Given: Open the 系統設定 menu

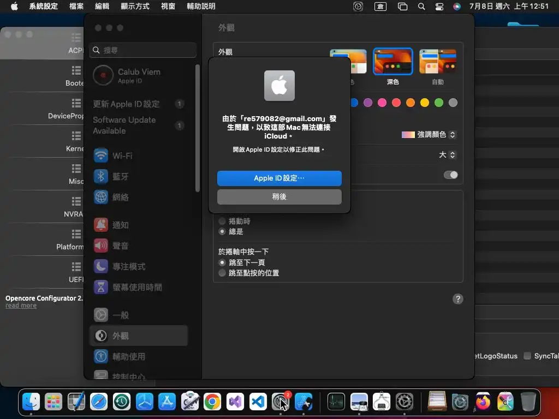Looking at the screenshot, I should click(x=44, y=6).
